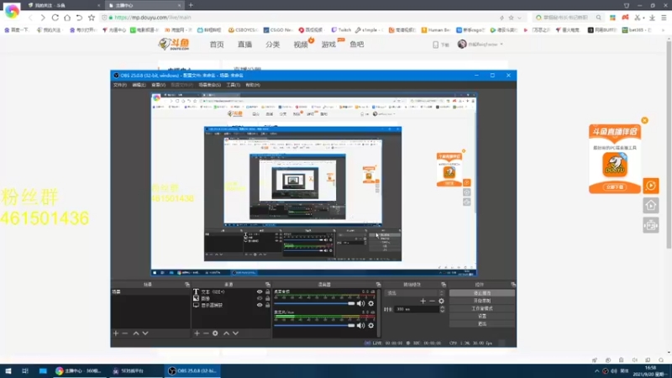
Task: Open address bar dropdown arrow
Action: [520, 18]
